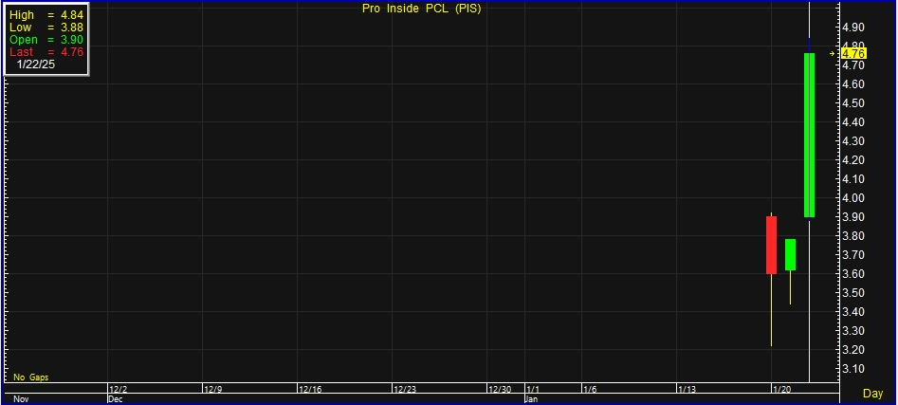The height and width of the screenshot is (405, 898).
Task: Select the large green 1/22 candlestick
Action: click(x=809, y=135)
